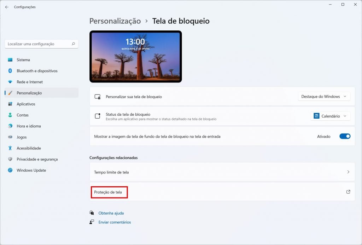
Task: Click the Jogos controller icon
Action: [10, 137]
